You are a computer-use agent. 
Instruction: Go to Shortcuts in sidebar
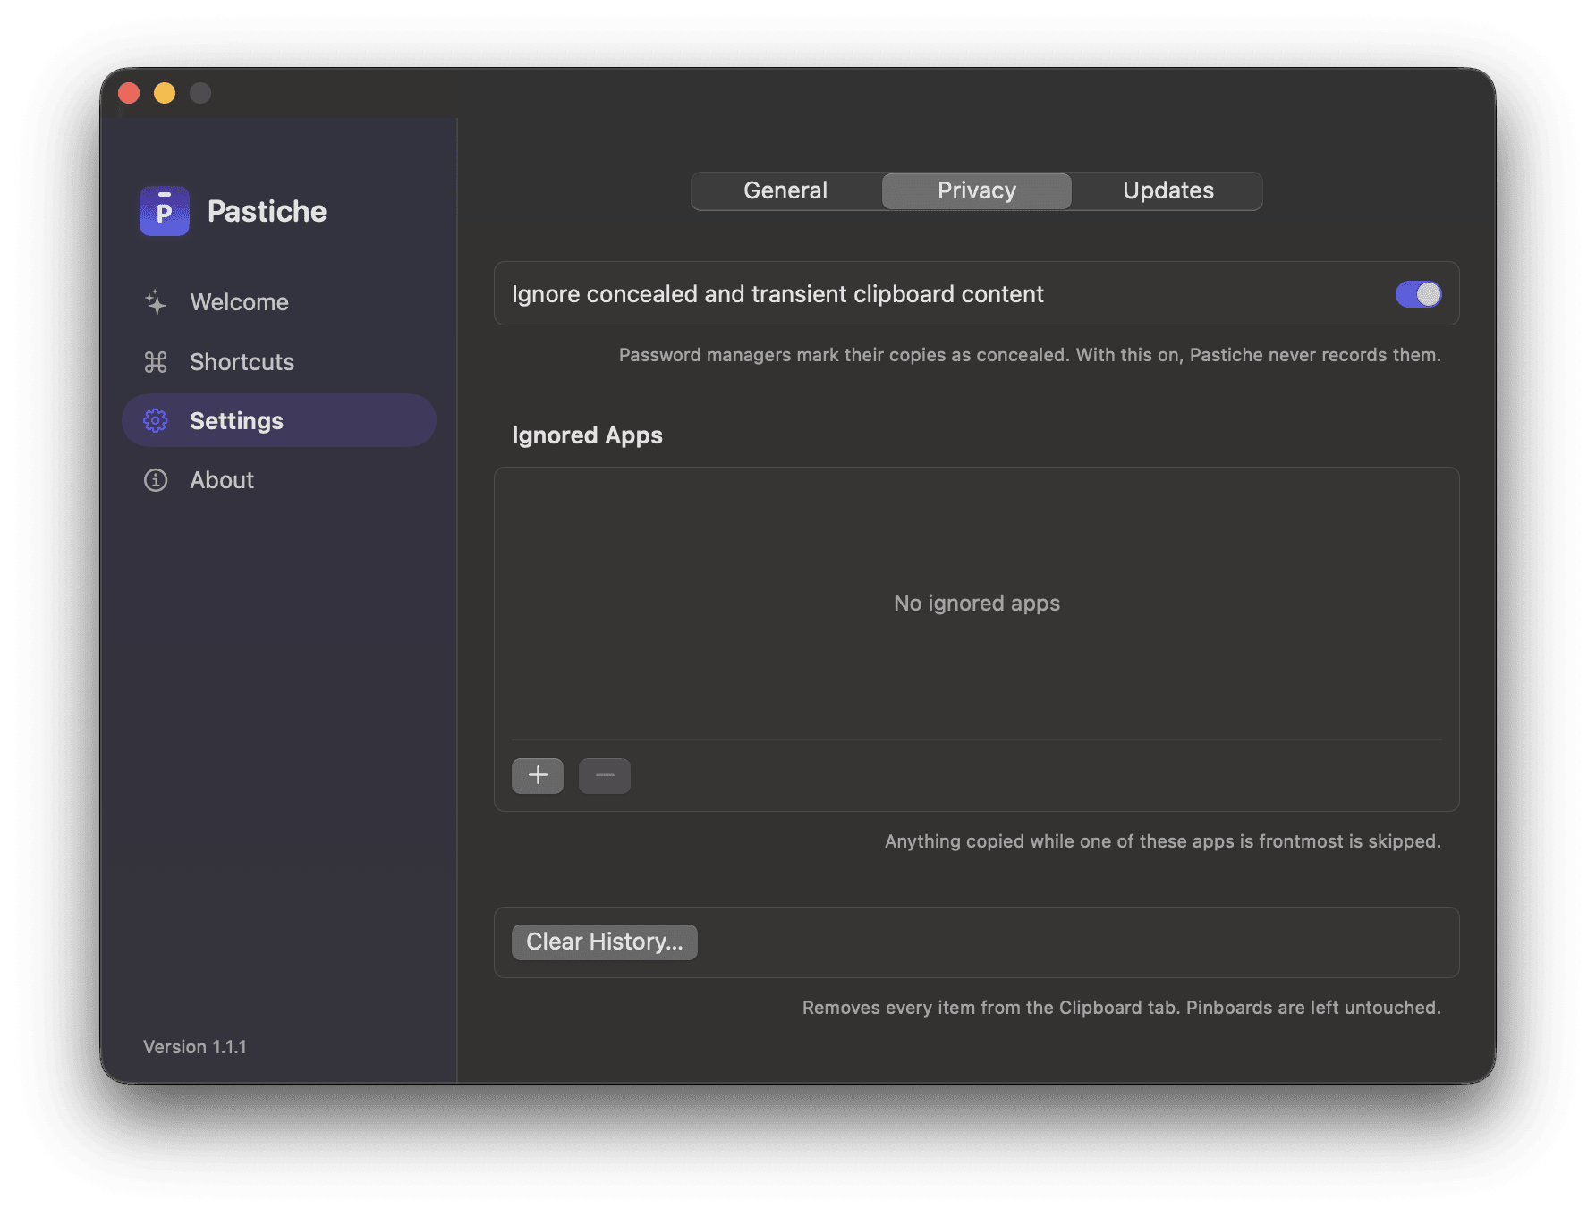[x=279, y=362]
